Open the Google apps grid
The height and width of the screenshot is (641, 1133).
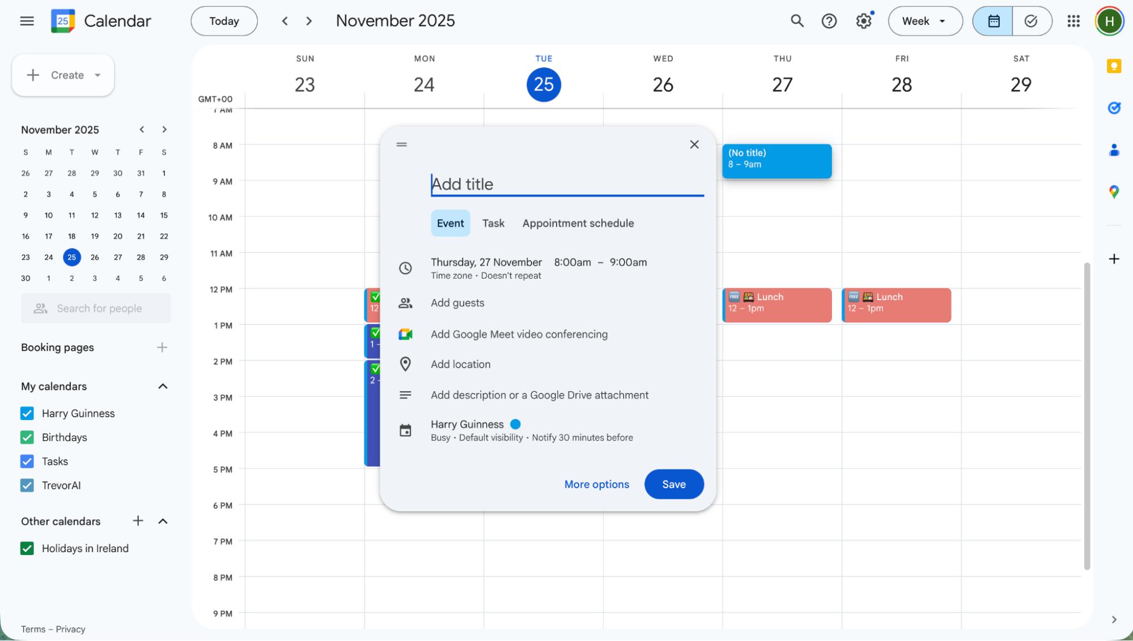[x=1073, y=21]
